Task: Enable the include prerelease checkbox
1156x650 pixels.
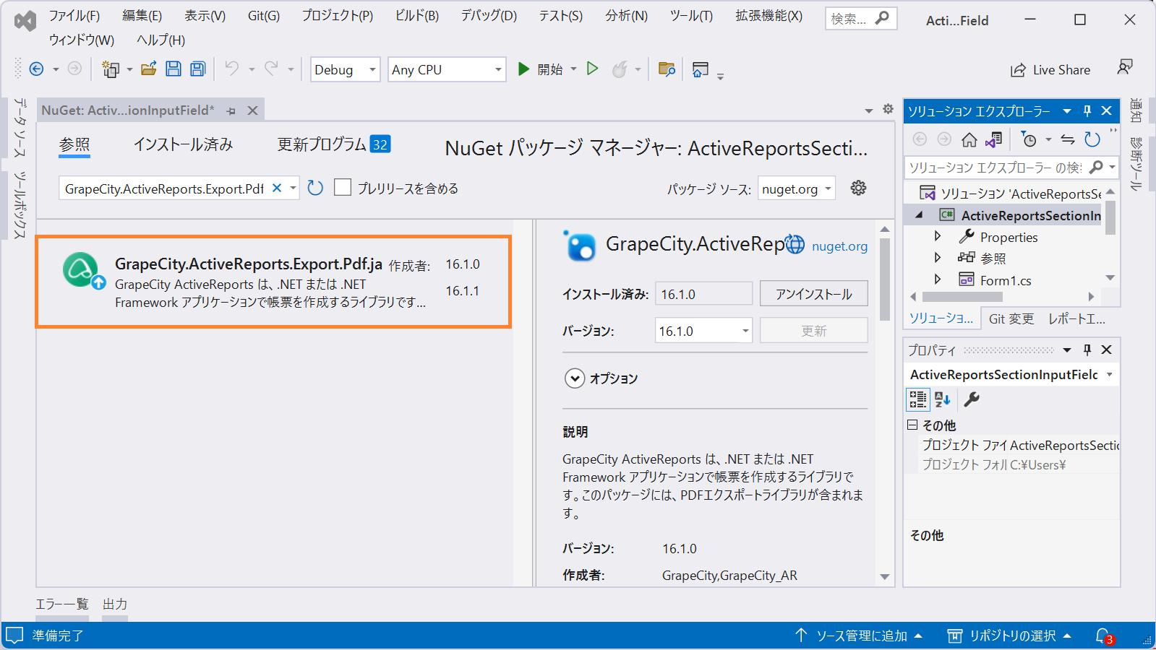Action: click(x=343, y=188)
